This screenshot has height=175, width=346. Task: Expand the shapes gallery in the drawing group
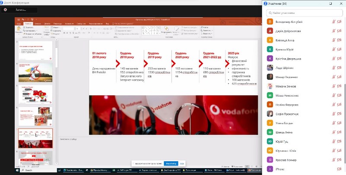pos(160,34)
